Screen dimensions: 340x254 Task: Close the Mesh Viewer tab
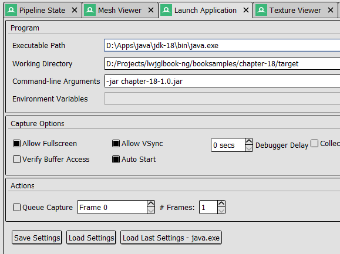[x=151, y=10]
